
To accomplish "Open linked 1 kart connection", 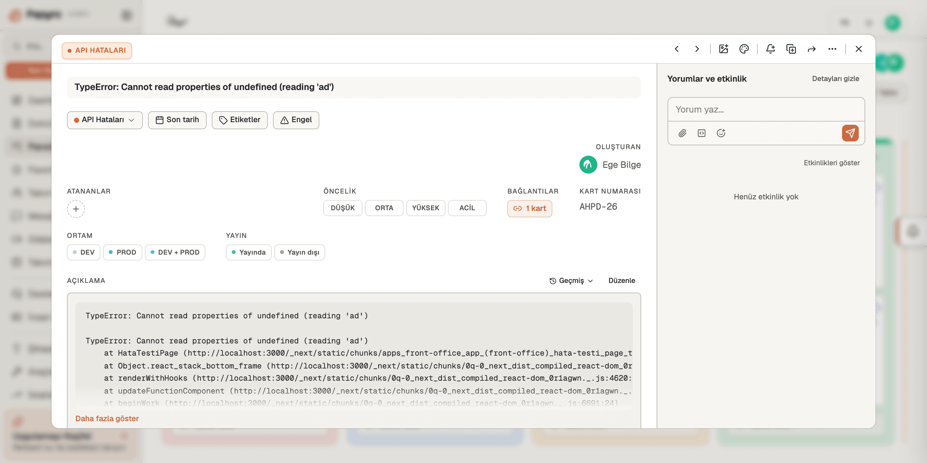I will point(529,208).
